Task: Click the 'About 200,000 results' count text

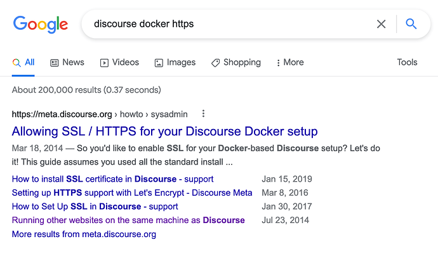Action: [x=86, y=90]
